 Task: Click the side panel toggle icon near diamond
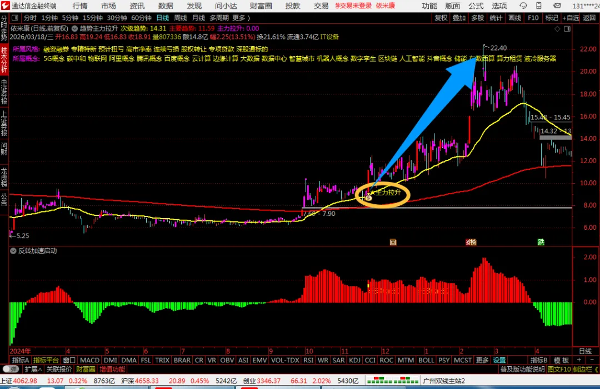click(x=567, y=29)
